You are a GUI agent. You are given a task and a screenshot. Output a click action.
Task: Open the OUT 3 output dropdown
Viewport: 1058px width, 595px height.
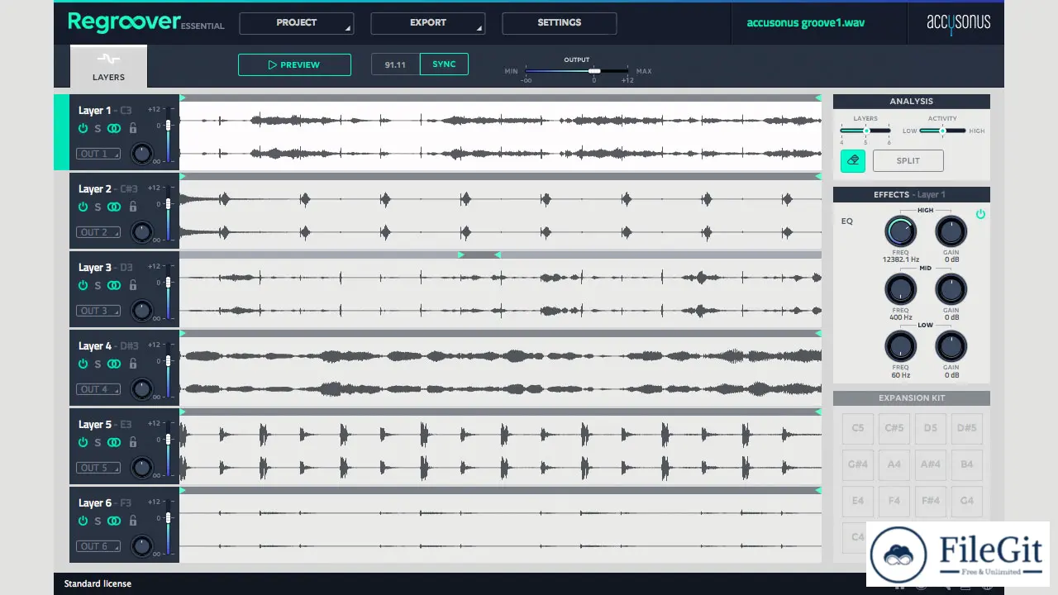98,311
